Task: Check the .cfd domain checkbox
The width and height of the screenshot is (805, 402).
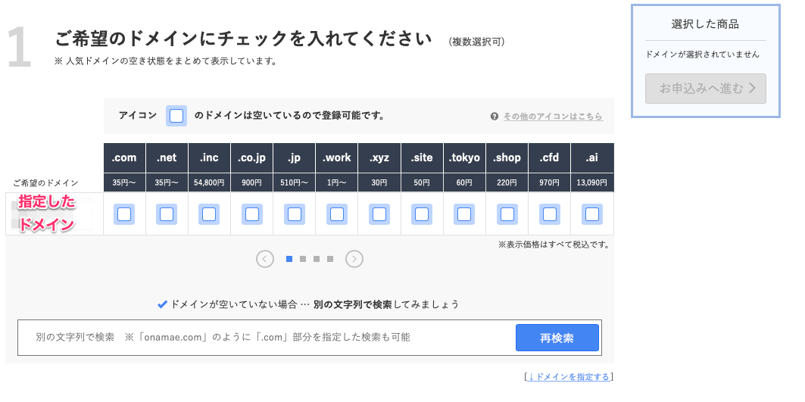Action: coord(549,214)
